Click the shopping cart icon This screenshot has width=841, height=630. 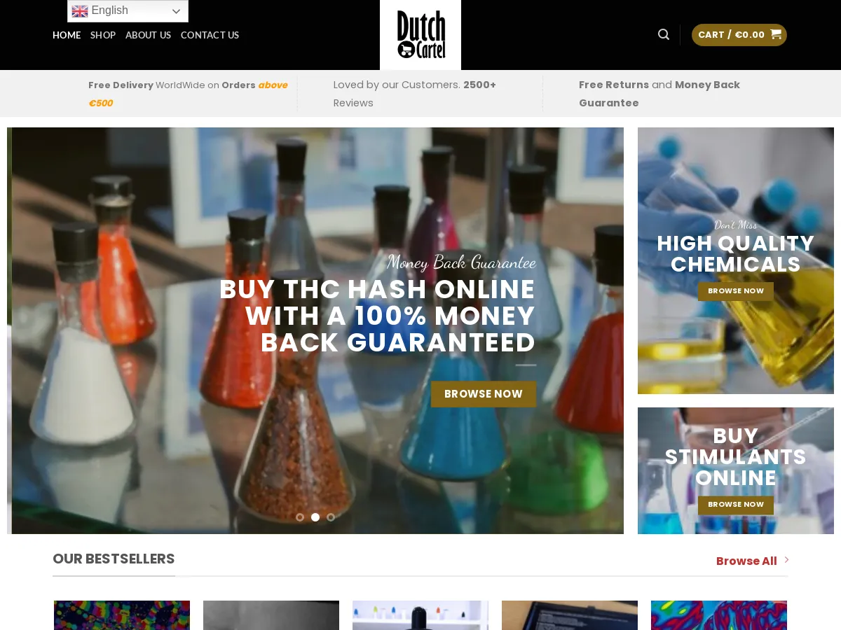click(776, 34)
